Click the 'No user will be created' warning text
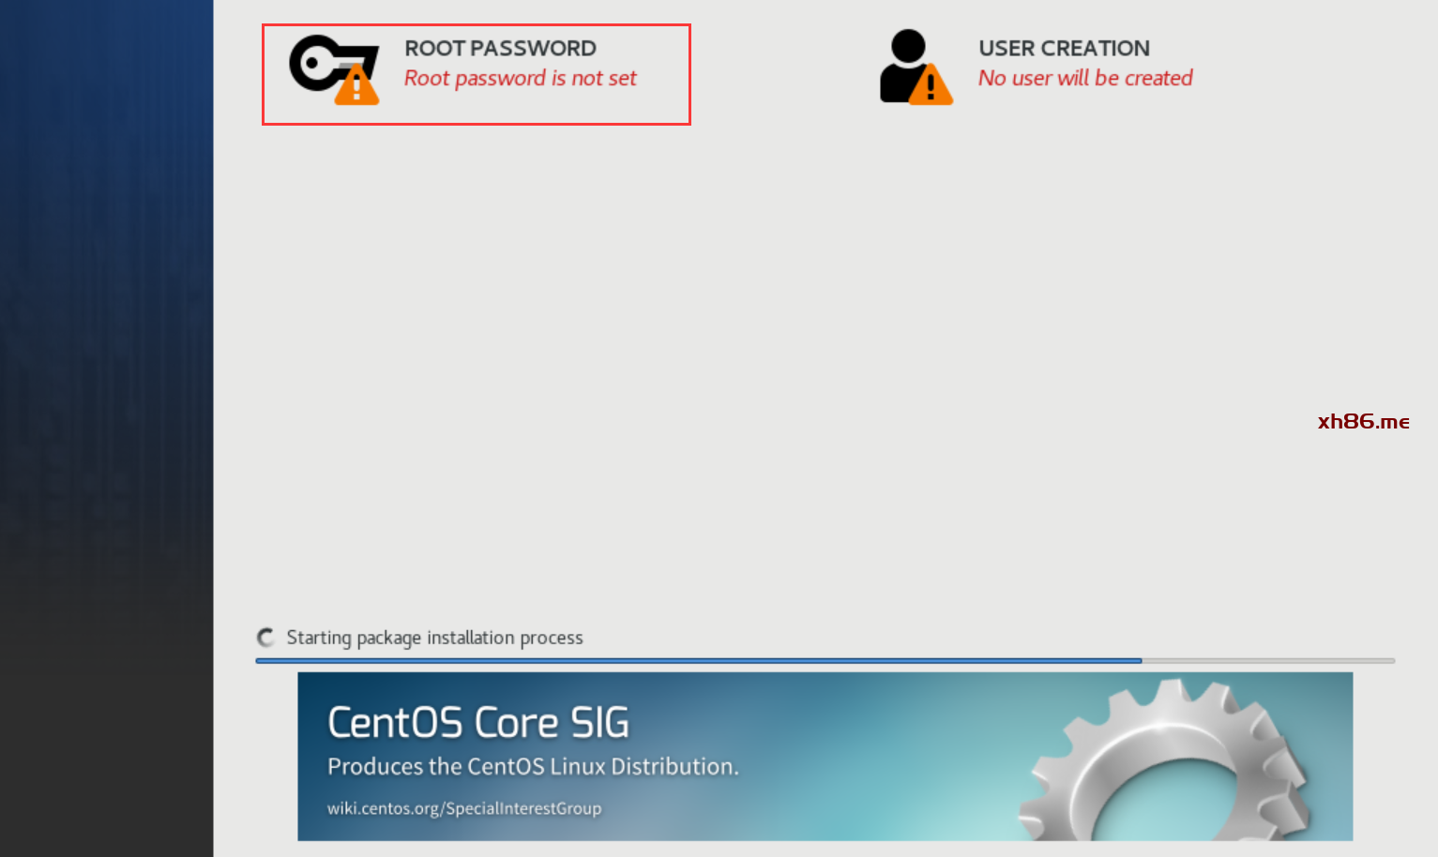Image resolution: width=1438 pixels, height=857 pixels. (x=1085, y=79)
